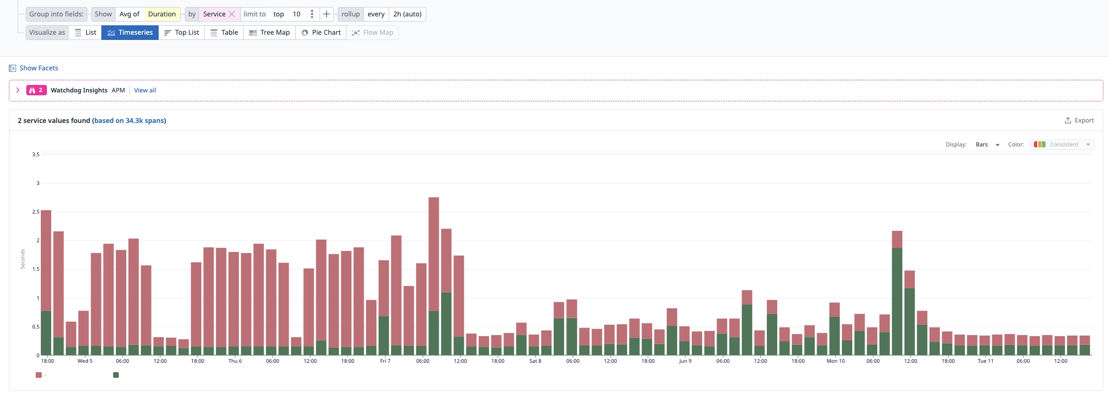
Task: Click the red legend swatch
Action: pyautogui.click(x=39, y=375)
